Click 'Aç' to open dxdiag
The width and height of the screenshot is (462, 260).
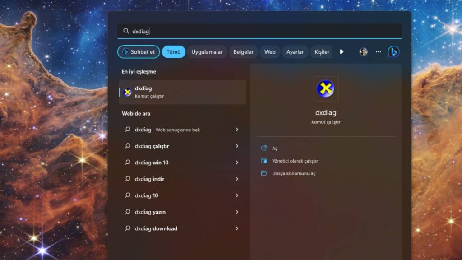click(x=275, y=149)
